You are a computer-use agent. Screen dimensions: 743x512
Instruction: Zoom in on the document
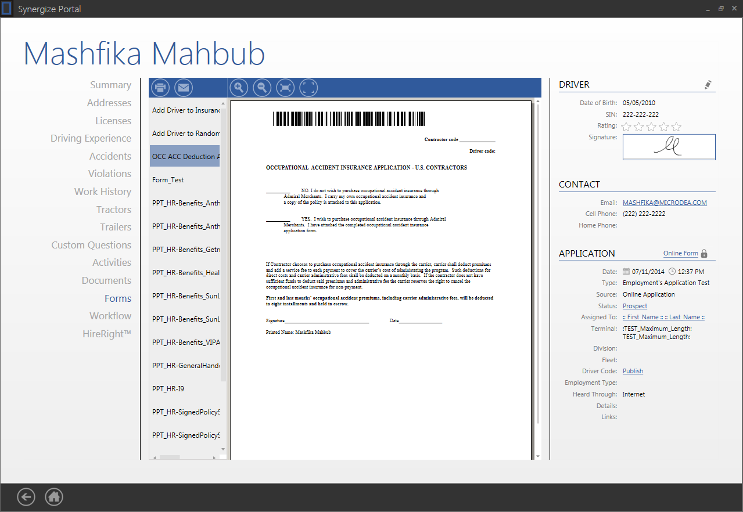(x=239, y=88)
